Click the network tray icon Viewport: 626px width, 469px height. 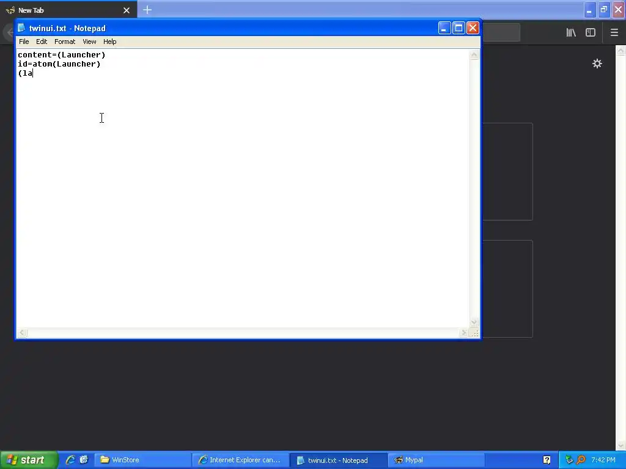pyautogui.click(x=569, y=460)
